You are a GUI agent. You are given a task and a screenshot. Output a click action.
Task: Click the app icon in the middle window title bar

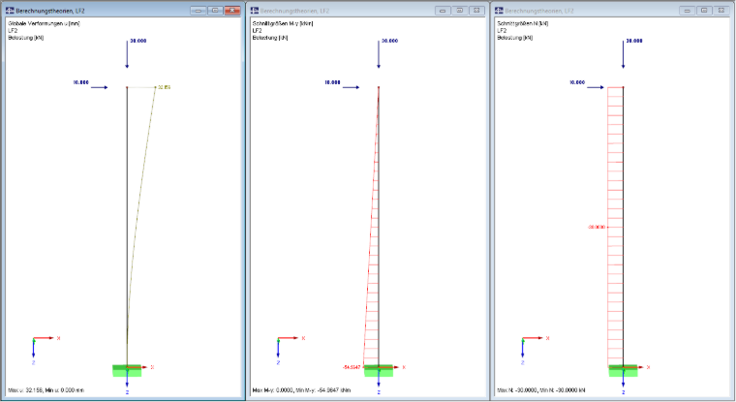255,11
